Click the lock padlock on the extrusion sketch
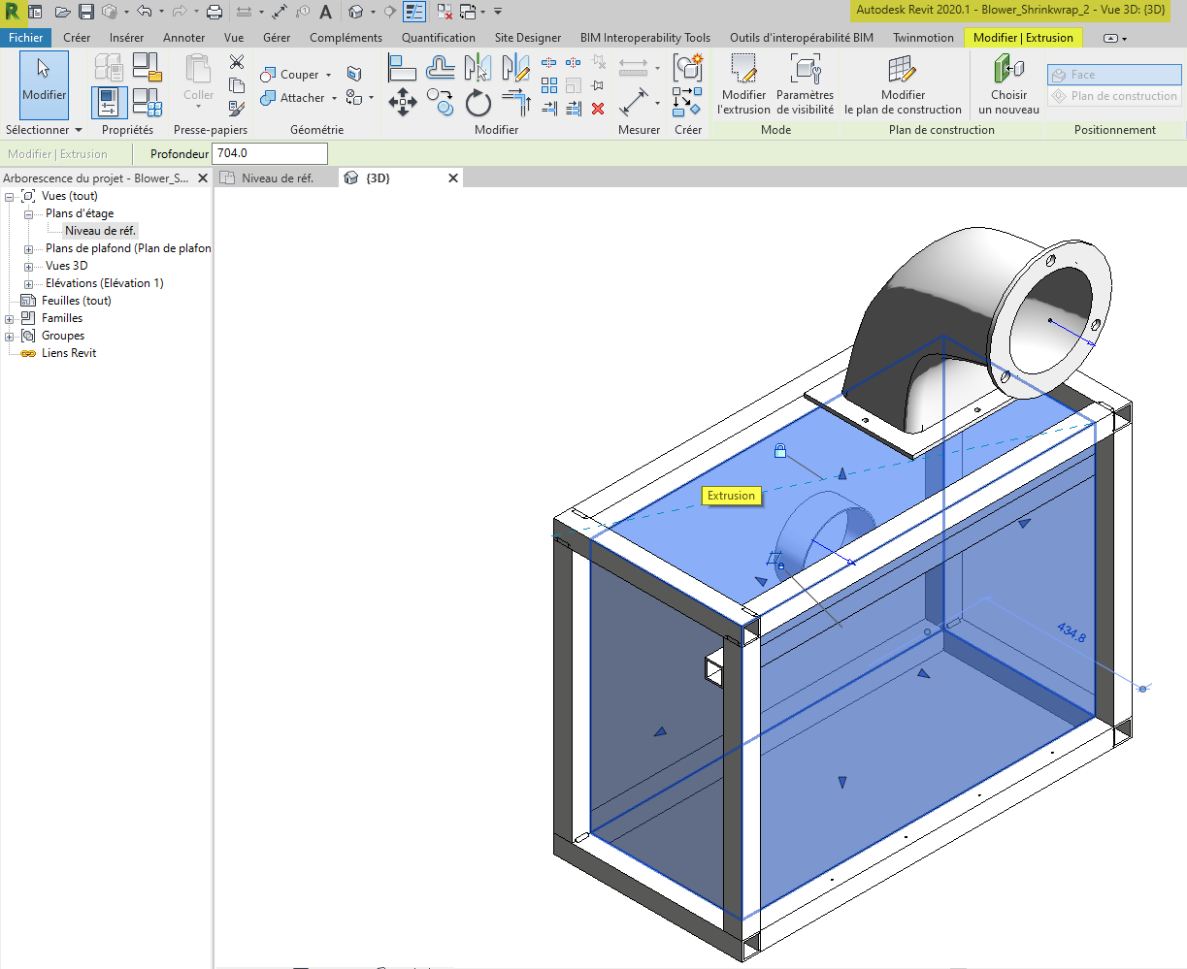The width and height of the screenshot is (1187, 969). (x=780, y=452)
